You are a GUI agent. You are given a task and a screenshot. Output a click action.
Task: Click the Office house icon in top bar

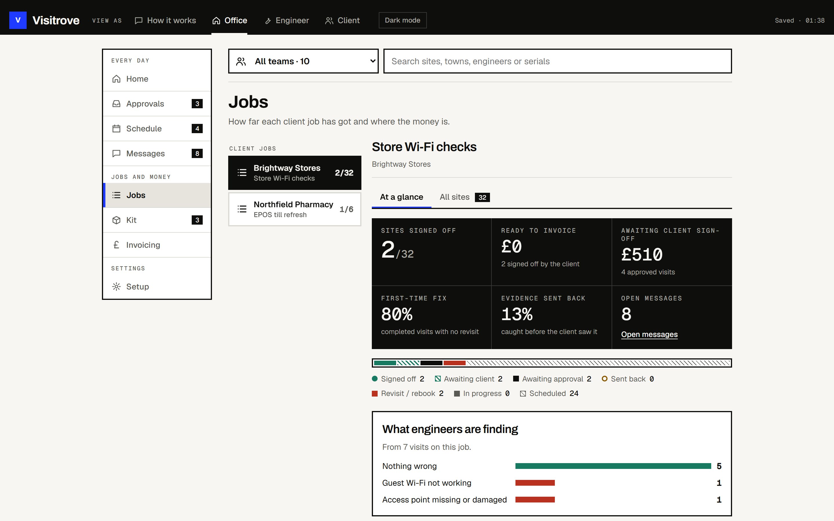pos(216,20)
